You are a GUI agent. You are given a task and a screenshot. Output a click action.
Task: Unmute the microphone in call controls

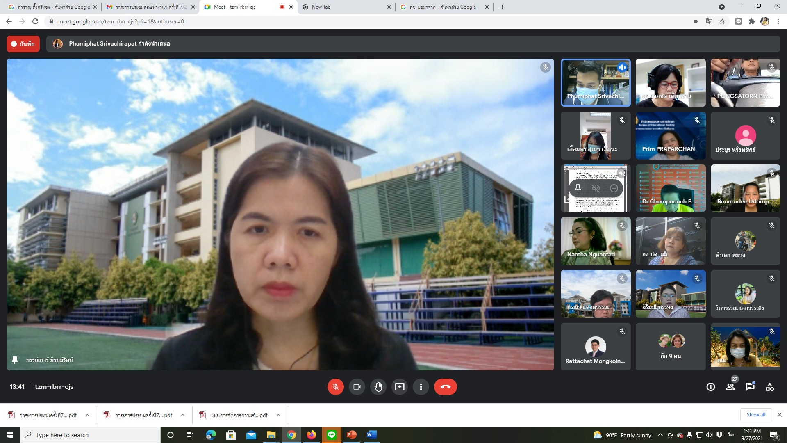point(335,387)
